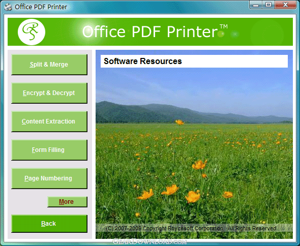Viewport: 300px width, 246px height.
Task: Click the Office PDF Printer banner title
Action: [x=150, y=32]
